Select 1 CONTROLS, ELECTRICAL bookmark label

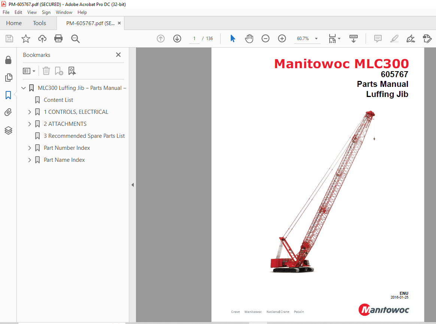(76, 112)
